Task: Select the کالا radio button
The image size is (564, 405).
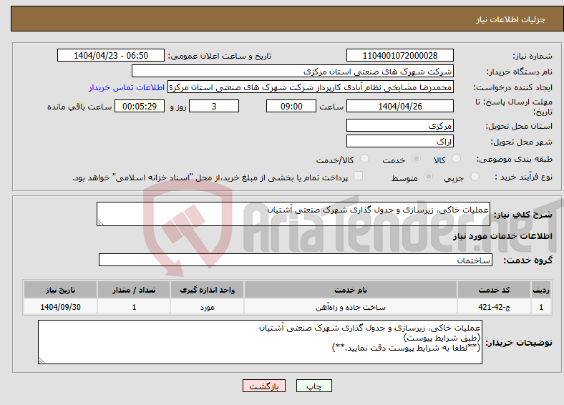Action: [456, 159]
